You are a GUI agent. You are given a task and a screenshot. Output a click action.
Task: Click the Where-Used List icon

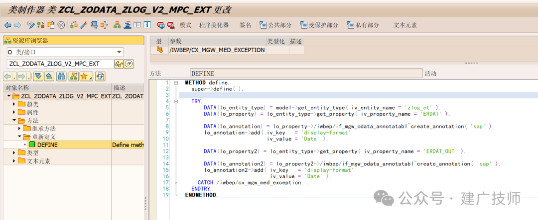104,25
